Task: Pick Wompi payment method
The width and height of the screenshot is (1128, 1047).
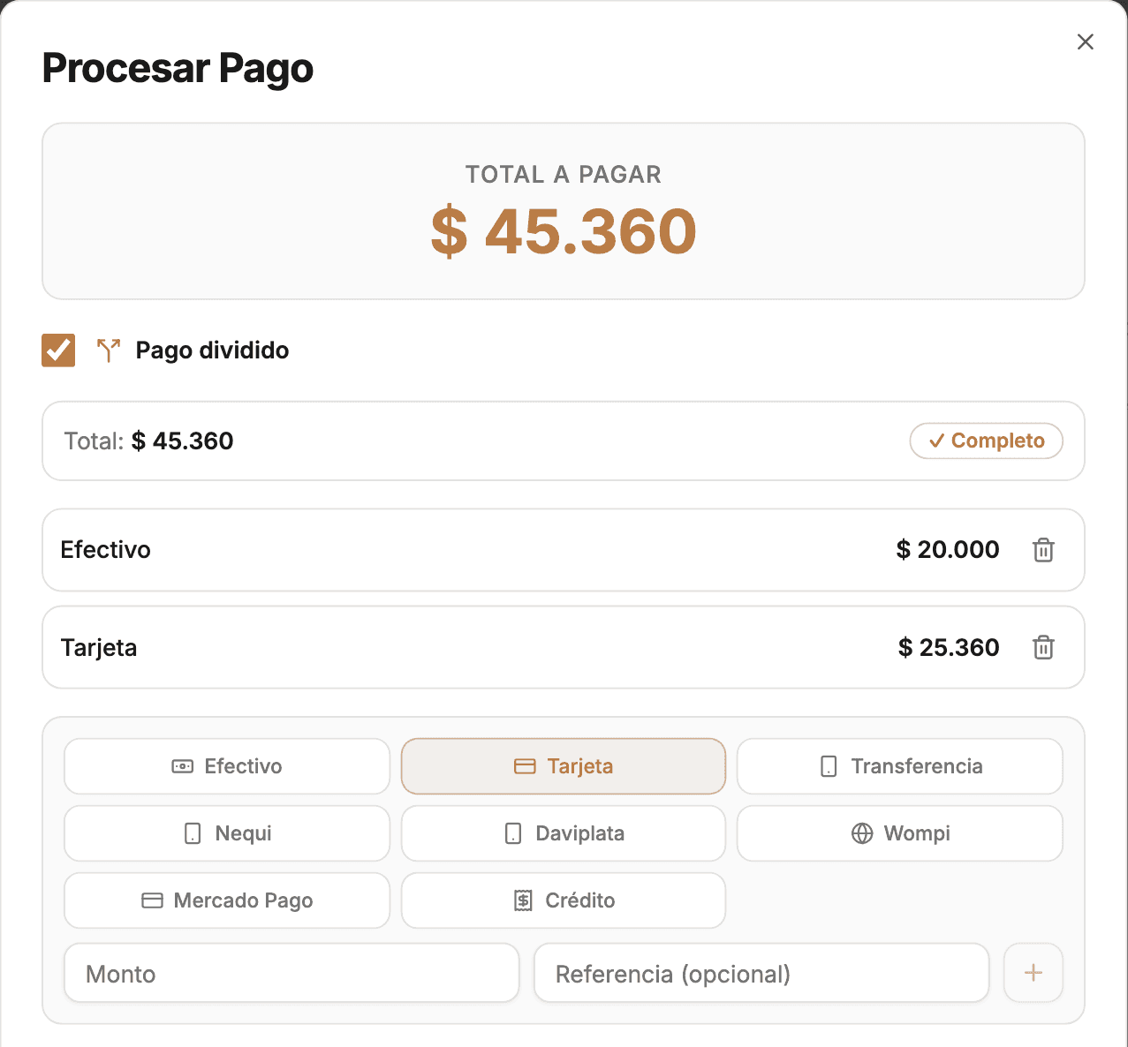Action: pyautogui.click(x=900, y=833)
